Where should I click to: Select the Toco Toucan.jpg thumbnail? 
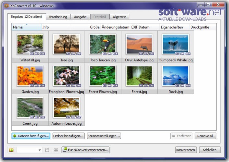103,44
